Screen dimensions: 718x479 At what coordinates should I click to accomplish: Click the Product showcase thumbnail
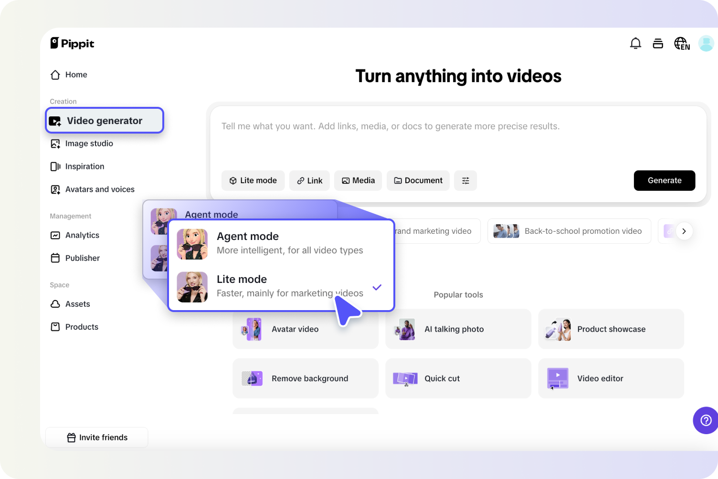558,329
